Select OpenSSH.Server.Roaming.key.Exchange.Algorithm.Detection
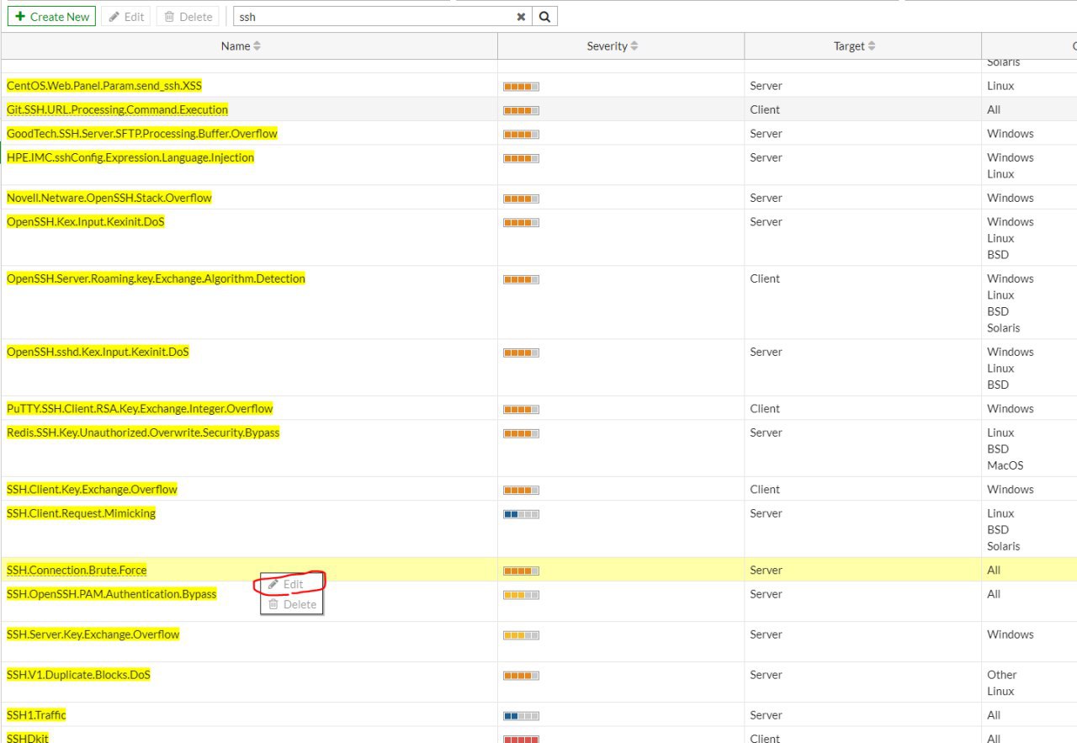Screen dimensions: 1077x743 click(x=156, y=279)
